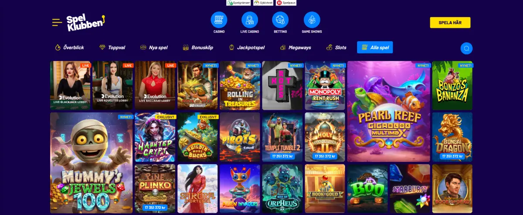
Task: Click the Casino category icon
Action: click(219, 20)
